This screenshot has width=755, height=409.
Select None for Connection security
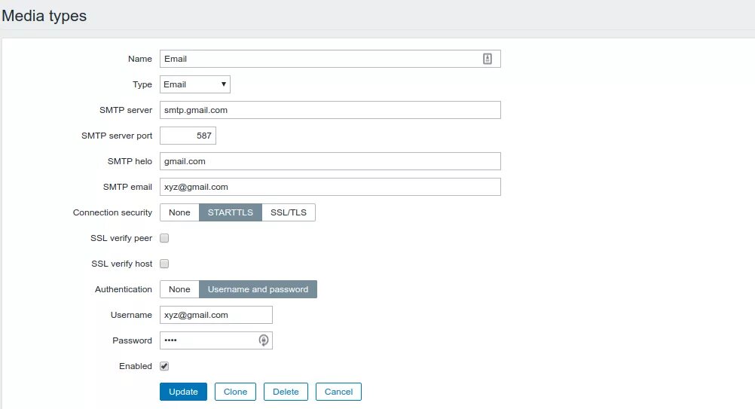(179, 212)
